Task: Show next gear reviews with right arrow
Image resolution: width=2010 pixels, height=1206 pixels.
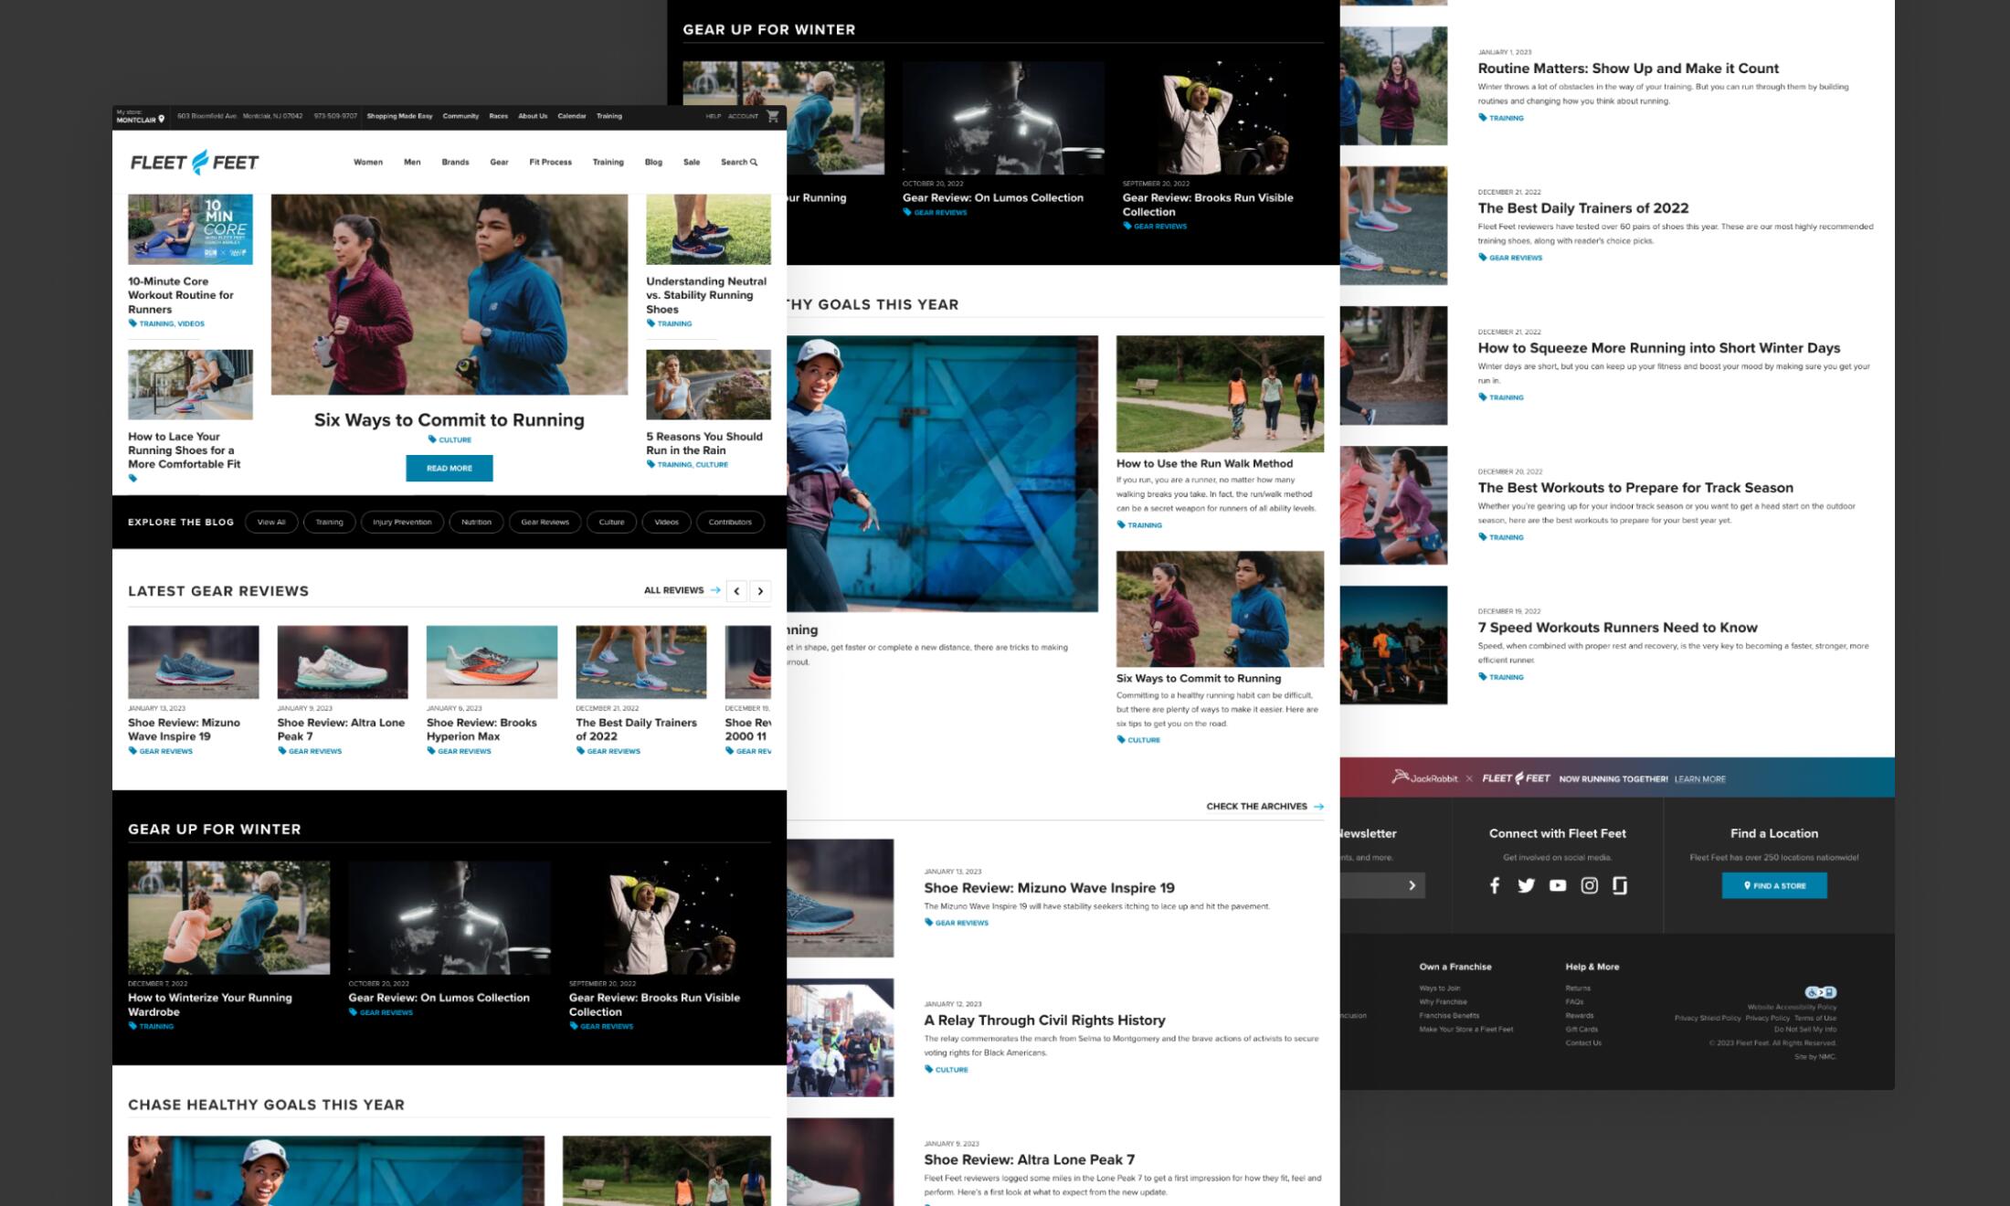Action: [x=760, y=591]
